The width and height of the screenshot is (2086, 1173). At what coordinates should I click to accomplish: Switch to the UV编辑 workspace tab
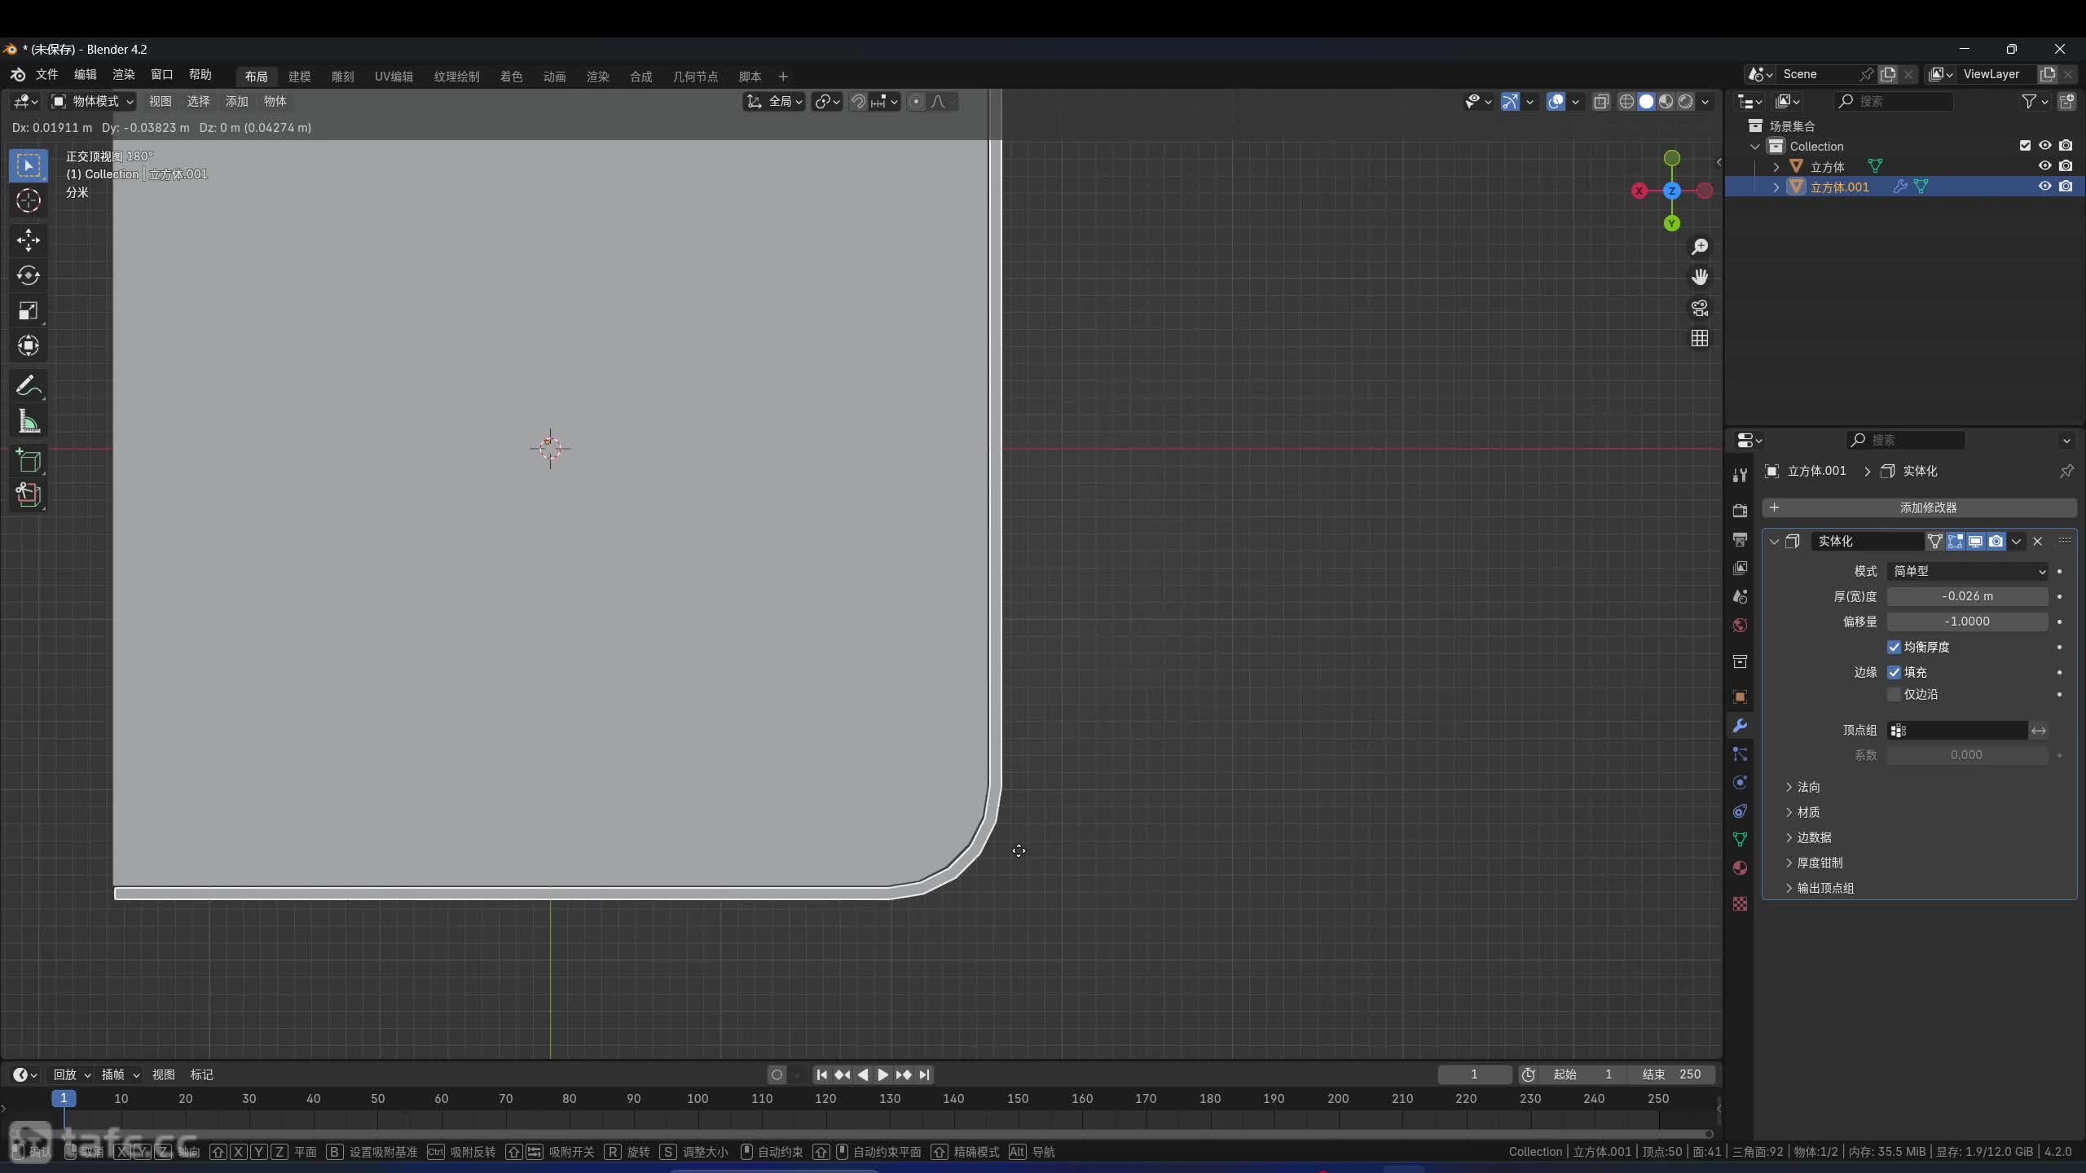coord(394,77)
